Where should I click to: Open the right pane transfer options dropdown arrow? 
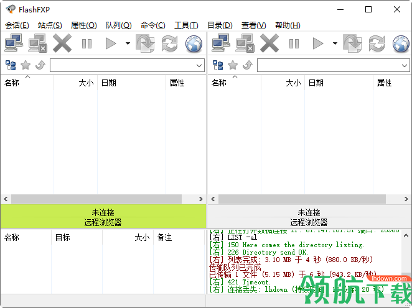click(x=335, y=43)
